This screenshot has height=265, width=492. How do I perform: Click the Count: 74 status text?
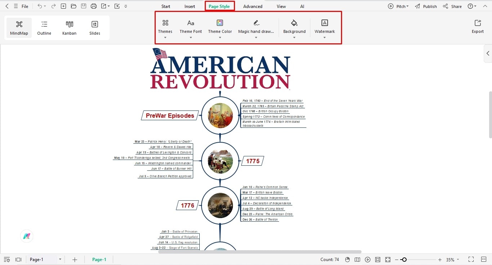pyautogui.click(x=329, y=260)
